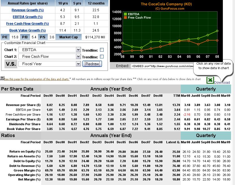Click the Excel download icon
235x185 pixels.
(210, 80)
